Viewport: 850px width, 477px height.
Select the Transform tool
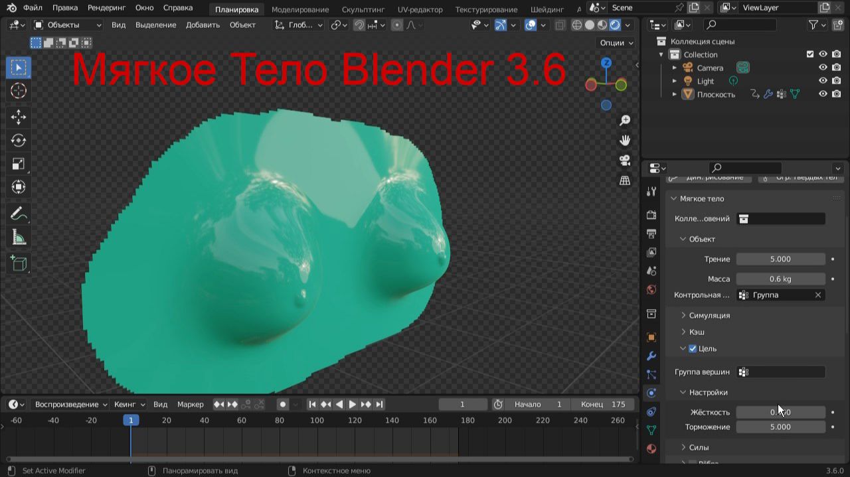click(x=19, y=187)
